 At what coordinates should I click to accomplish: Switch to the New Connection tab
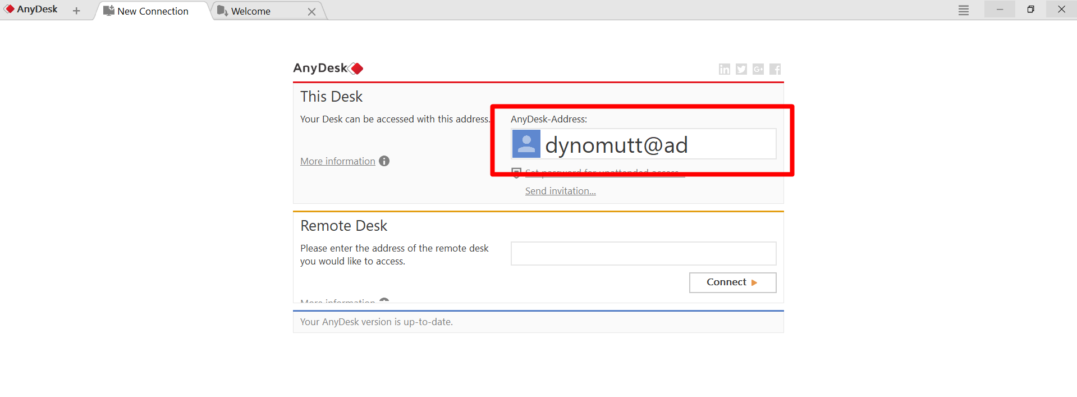[x=152, y=11]
